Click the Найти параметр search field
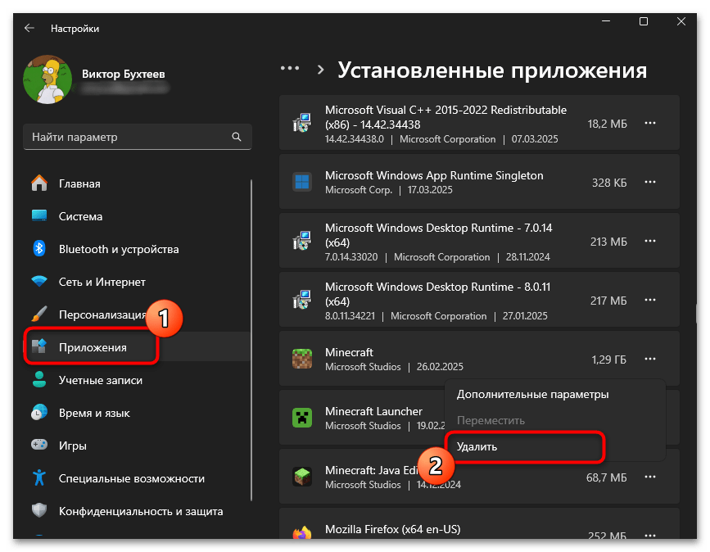 (x=138, y=137)
